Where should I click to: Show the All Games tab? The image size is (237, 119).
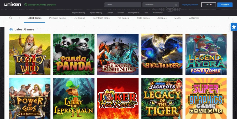pos(194,18)
